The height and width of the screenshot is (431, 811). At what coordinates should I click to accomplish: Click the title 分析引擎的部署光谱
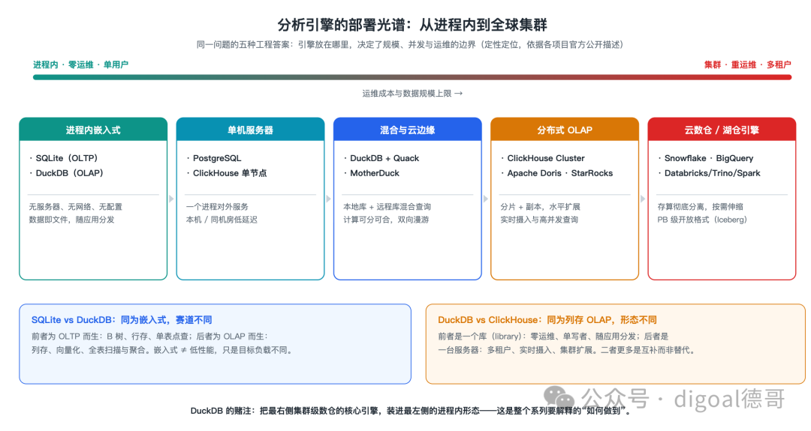(x=412, y=25)
